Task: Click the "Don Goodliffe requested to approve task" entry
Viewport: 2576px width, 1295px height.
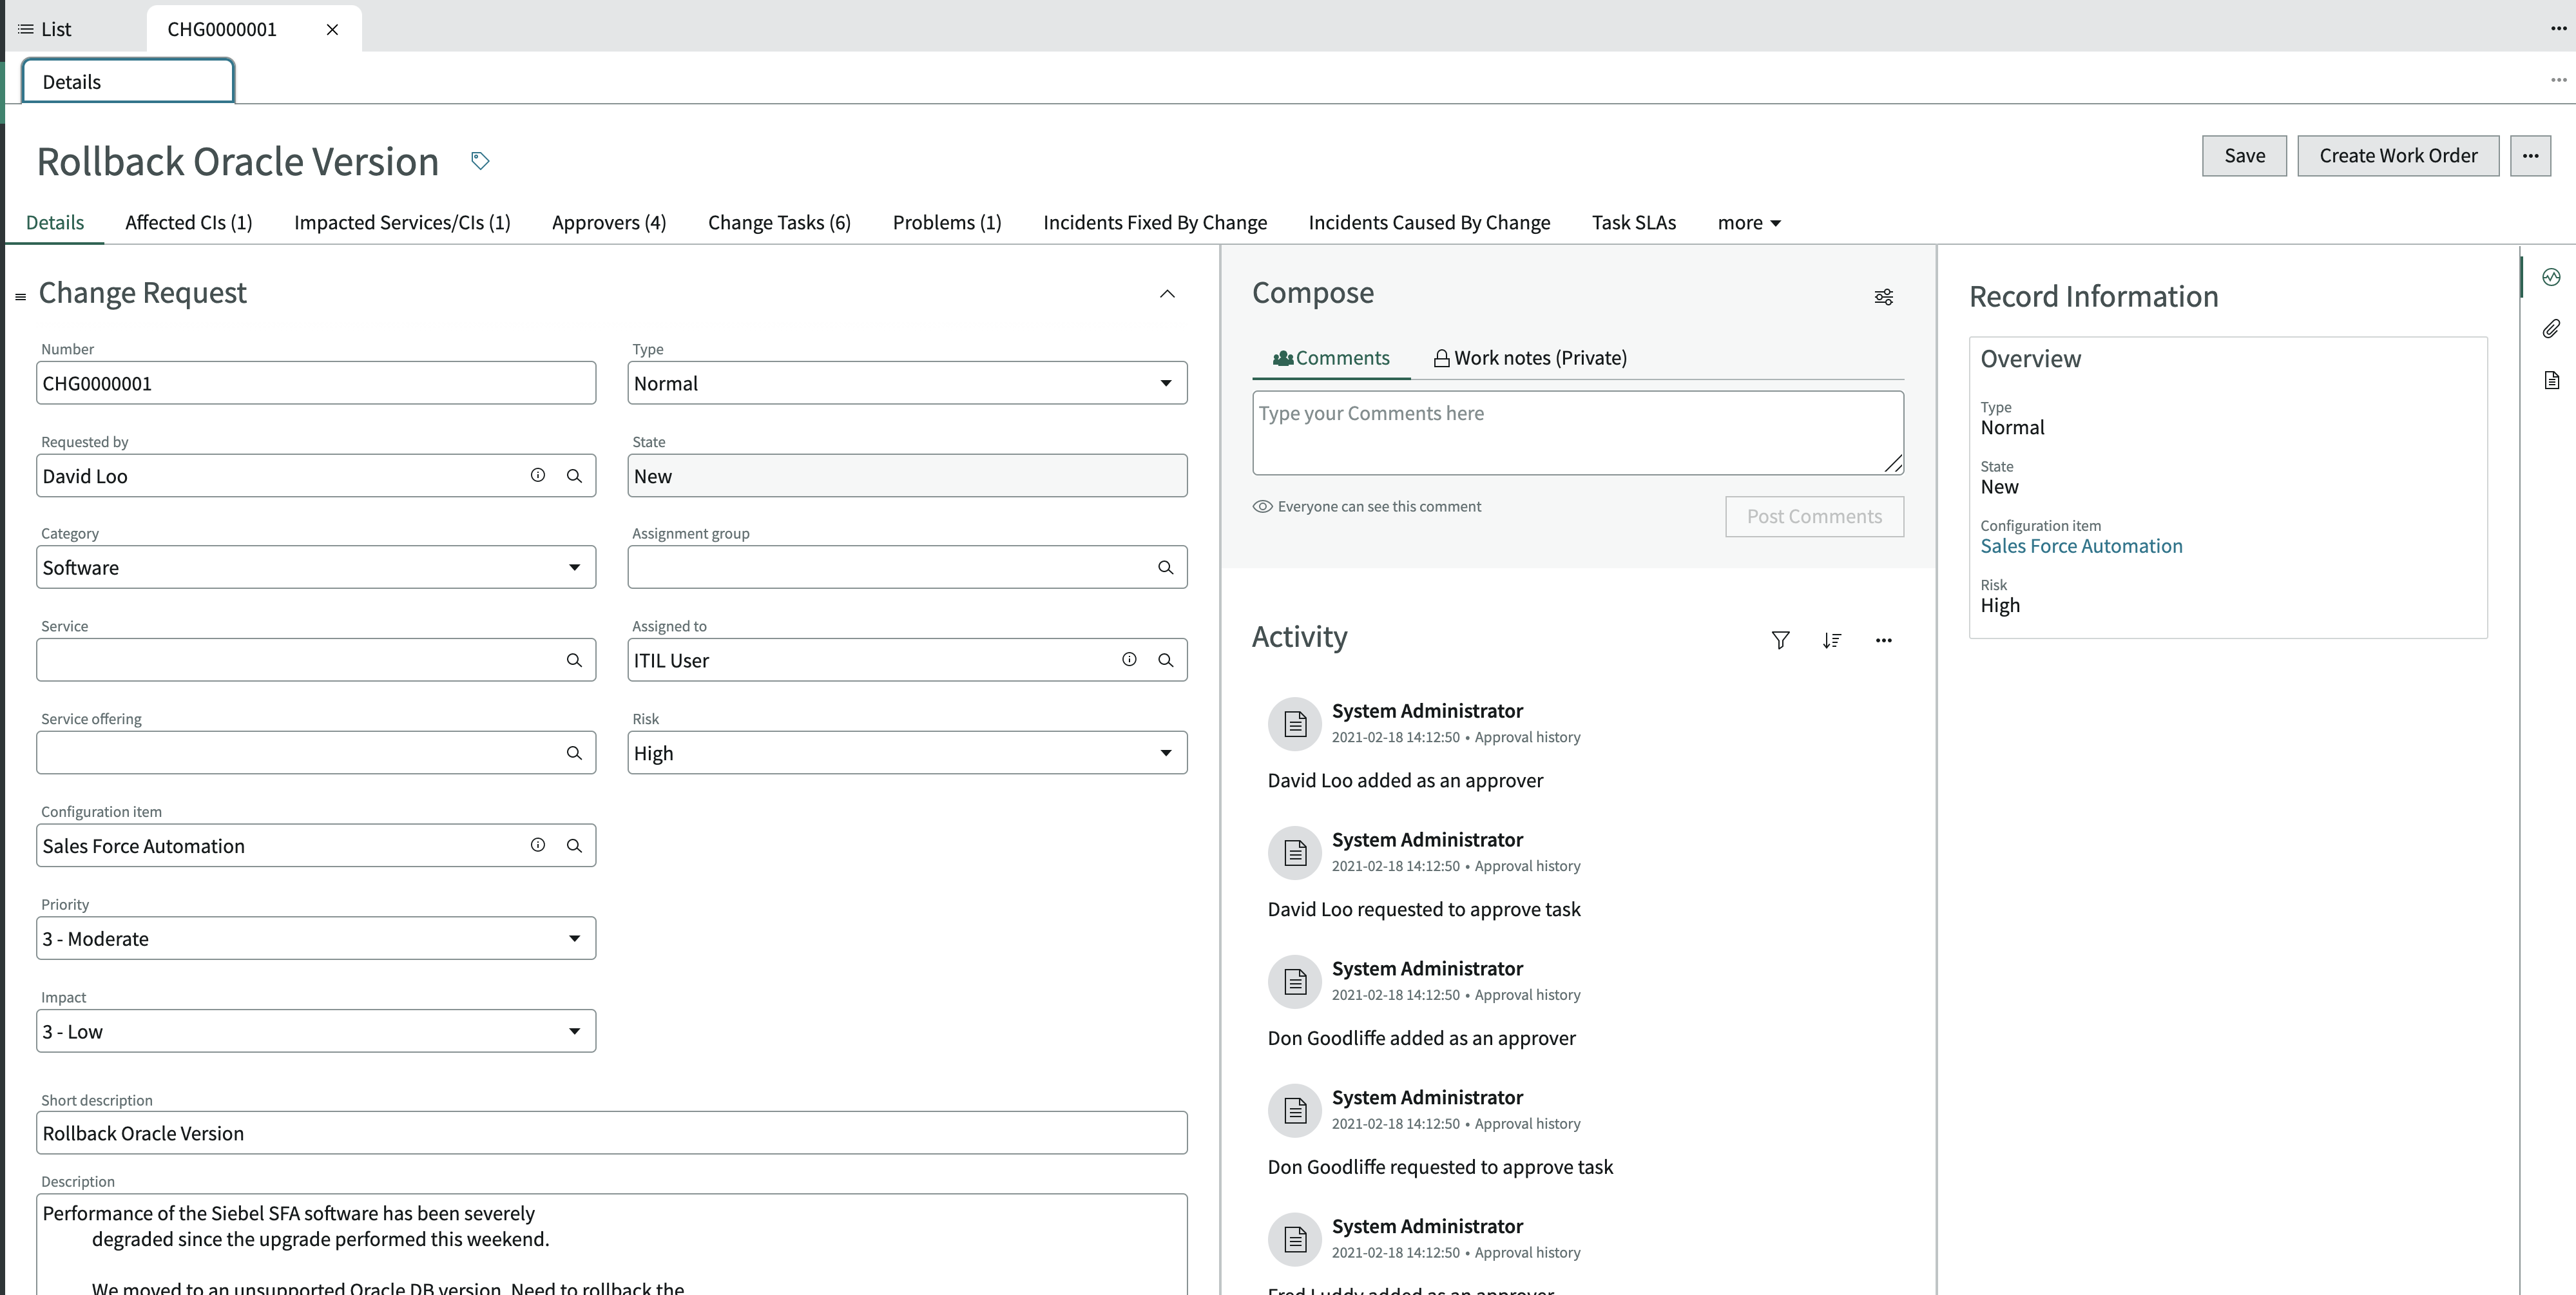Action: click(x=1440, y=1167)
